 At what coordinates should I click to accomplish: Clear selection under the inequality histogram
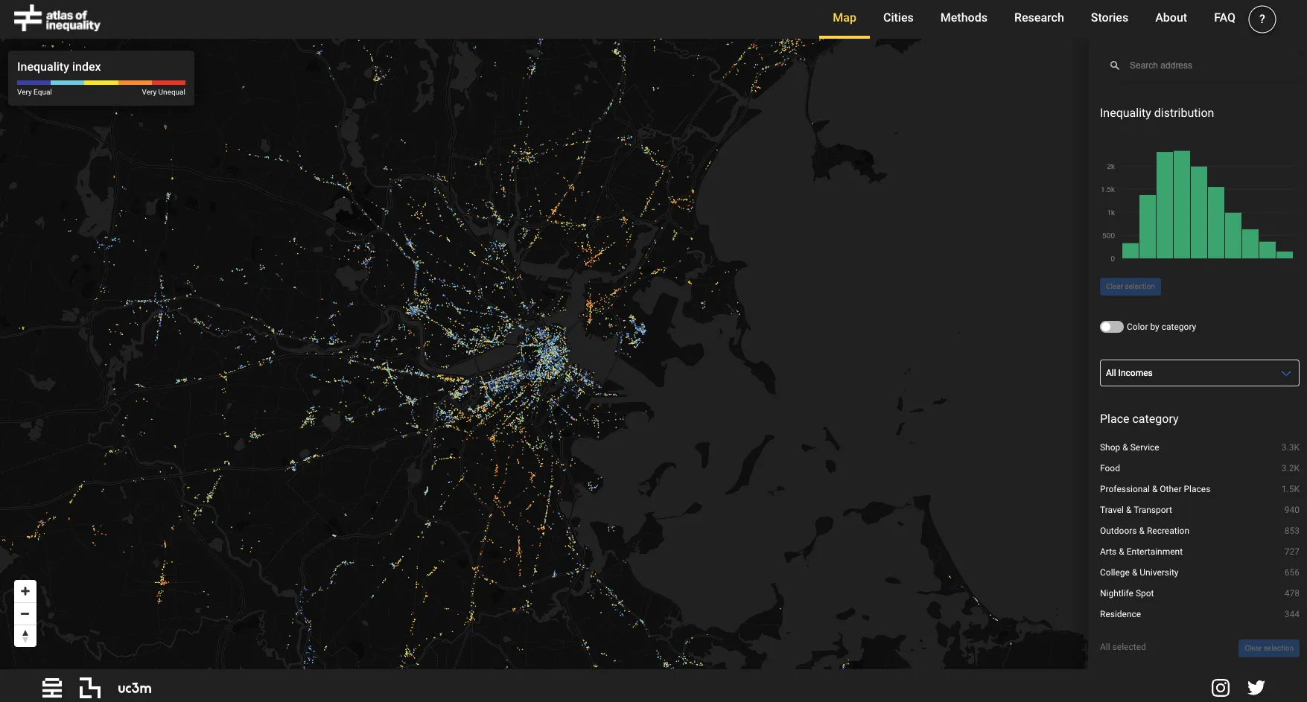tap(1130, 287)
